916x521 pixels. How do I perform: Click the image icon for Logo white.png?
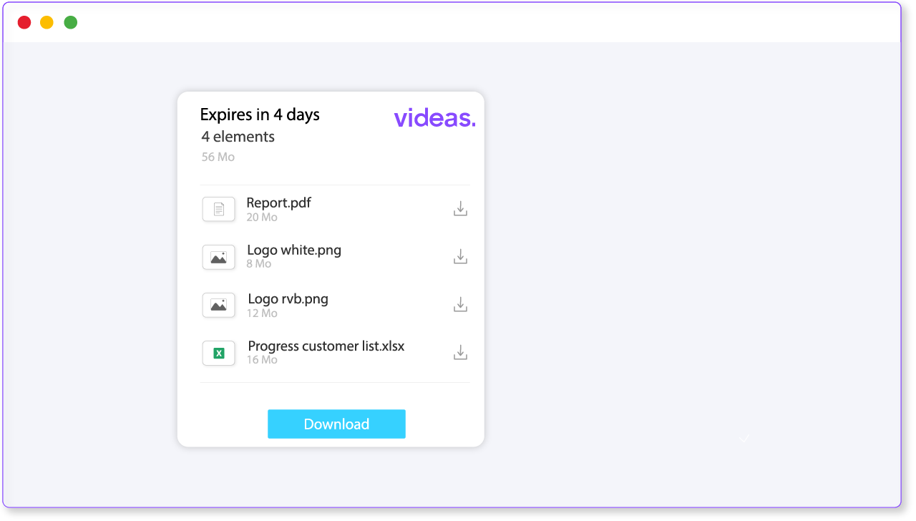(x=219, y=257)
